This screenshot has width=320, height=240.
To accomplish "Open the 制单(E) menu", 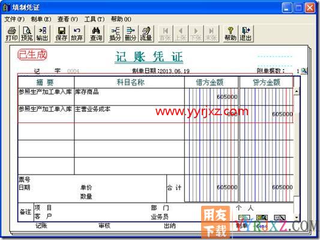I will click(41, 19).
